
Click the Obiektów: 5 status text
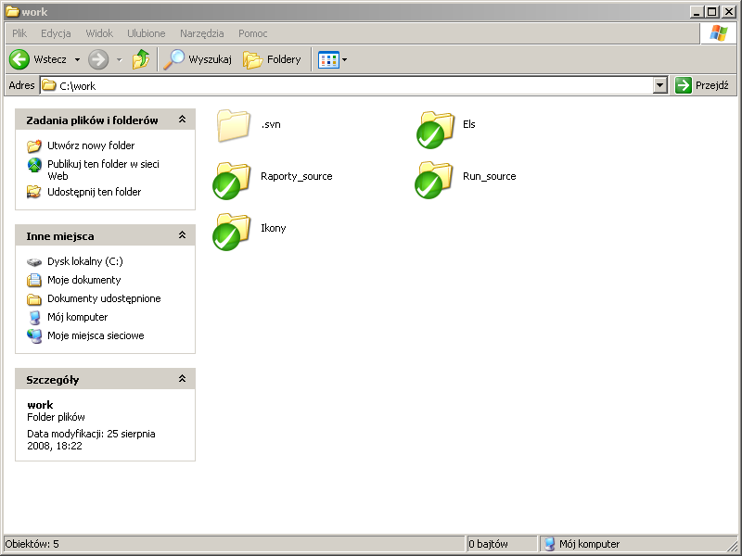tap(32, 544)
